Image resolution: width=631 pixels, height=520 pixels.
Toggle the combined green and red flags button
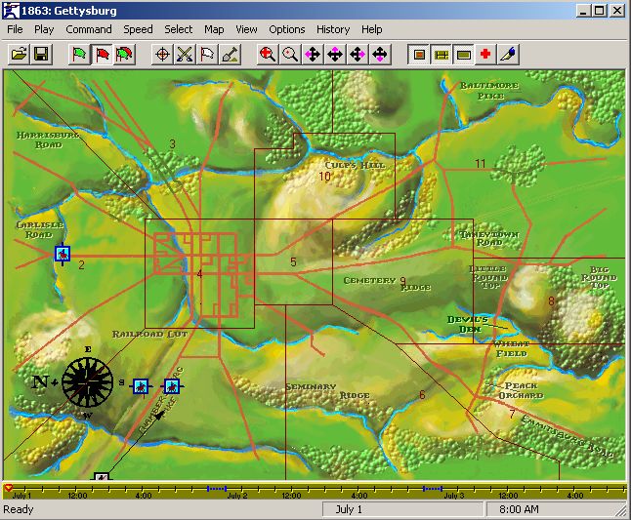[124, 55]
